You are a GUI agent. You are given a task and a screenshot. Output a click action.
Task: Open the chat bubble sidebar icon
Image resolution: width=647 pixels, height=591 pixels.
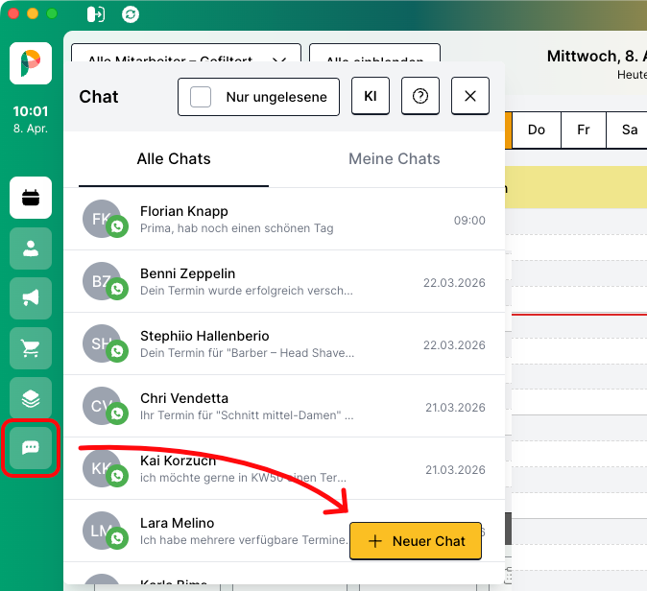pos(31,448)
